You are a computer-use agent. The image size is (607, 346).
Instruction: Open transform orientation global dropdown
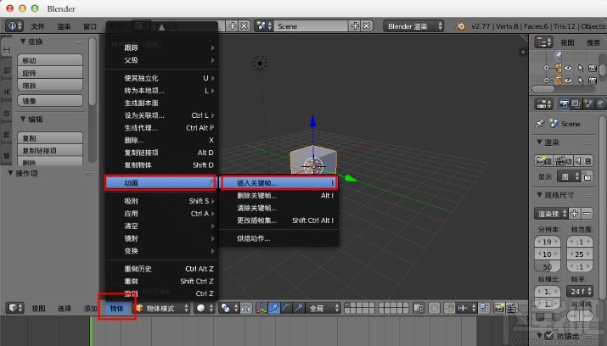323,308
